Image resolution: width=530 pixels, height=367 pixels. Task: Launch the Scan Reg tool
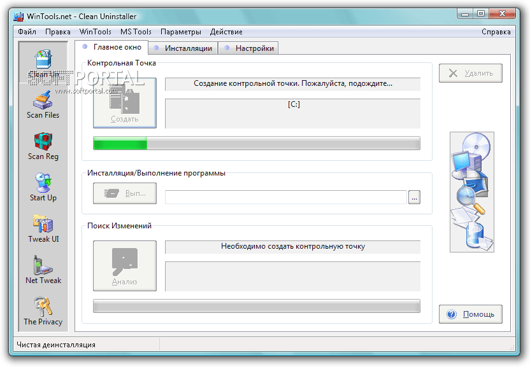click(43, 146)
